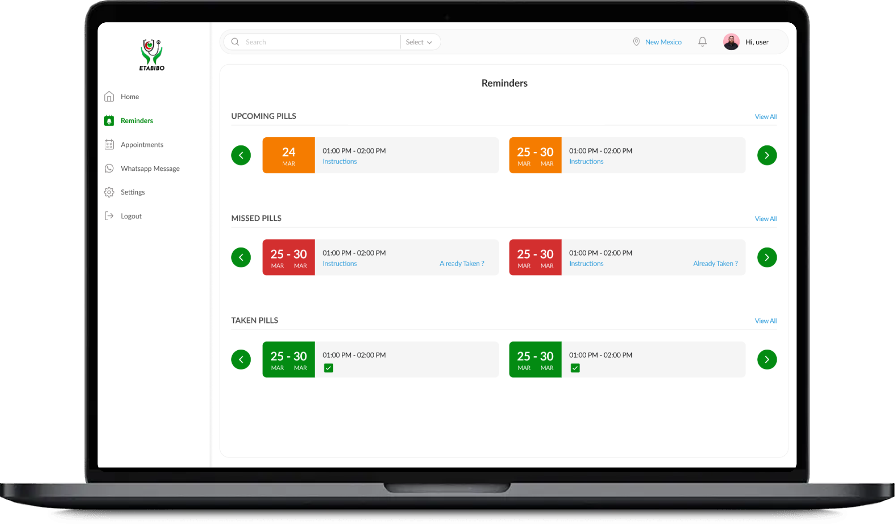
Task: Expand next Missed Pills with right arrow
Action: (766, 257)
